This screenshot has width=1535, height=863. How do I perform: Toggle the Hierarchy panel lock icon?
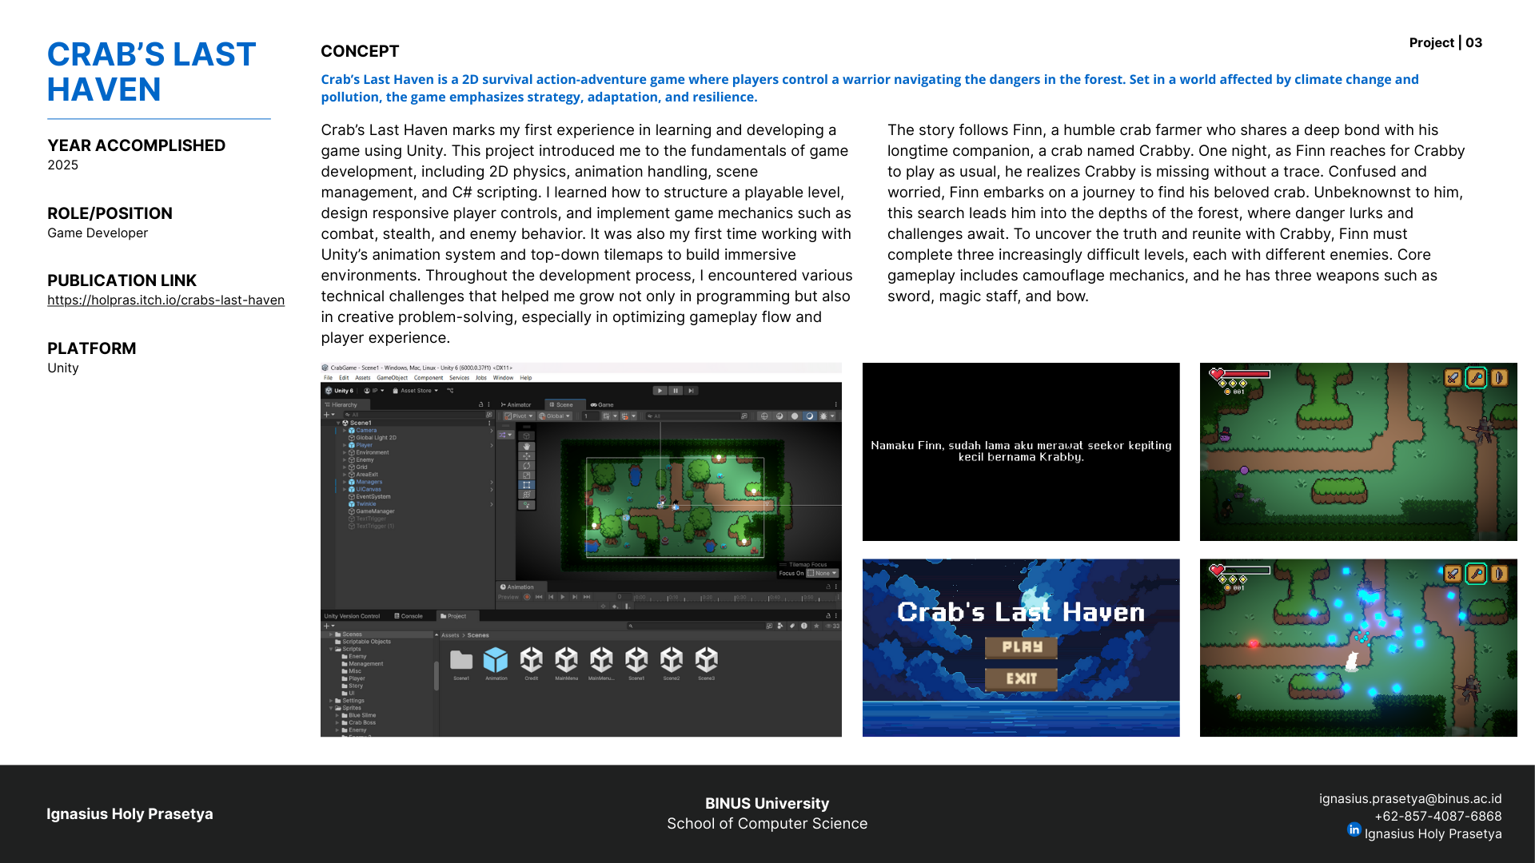click(x=480, y=405)
